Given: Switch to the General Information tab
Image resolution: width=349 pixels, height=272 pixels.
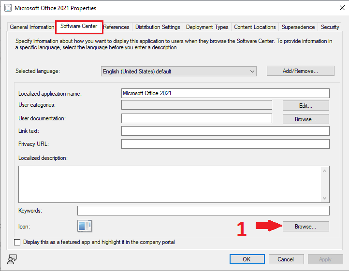Looking at the screenshot, I should pyautogui.click(x=32, y=27).
